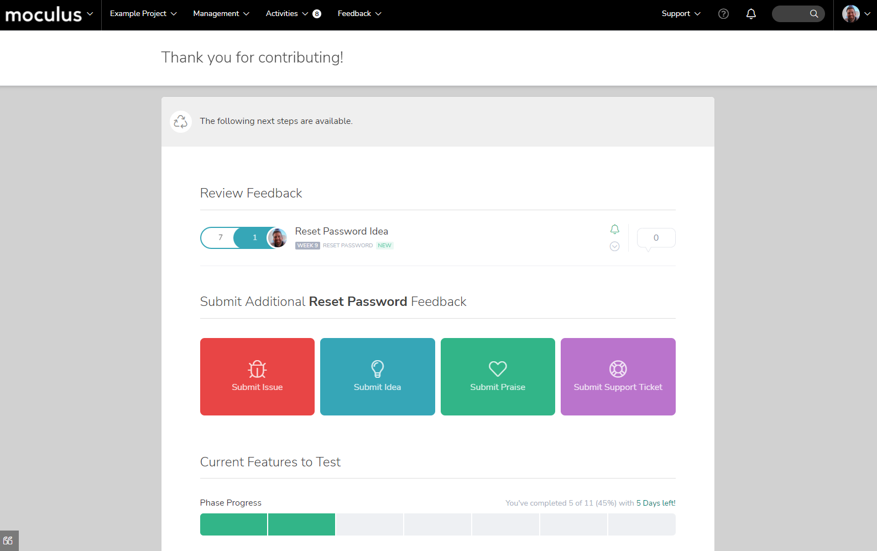Click the heart icon on Submit Praise

[498, 368]
